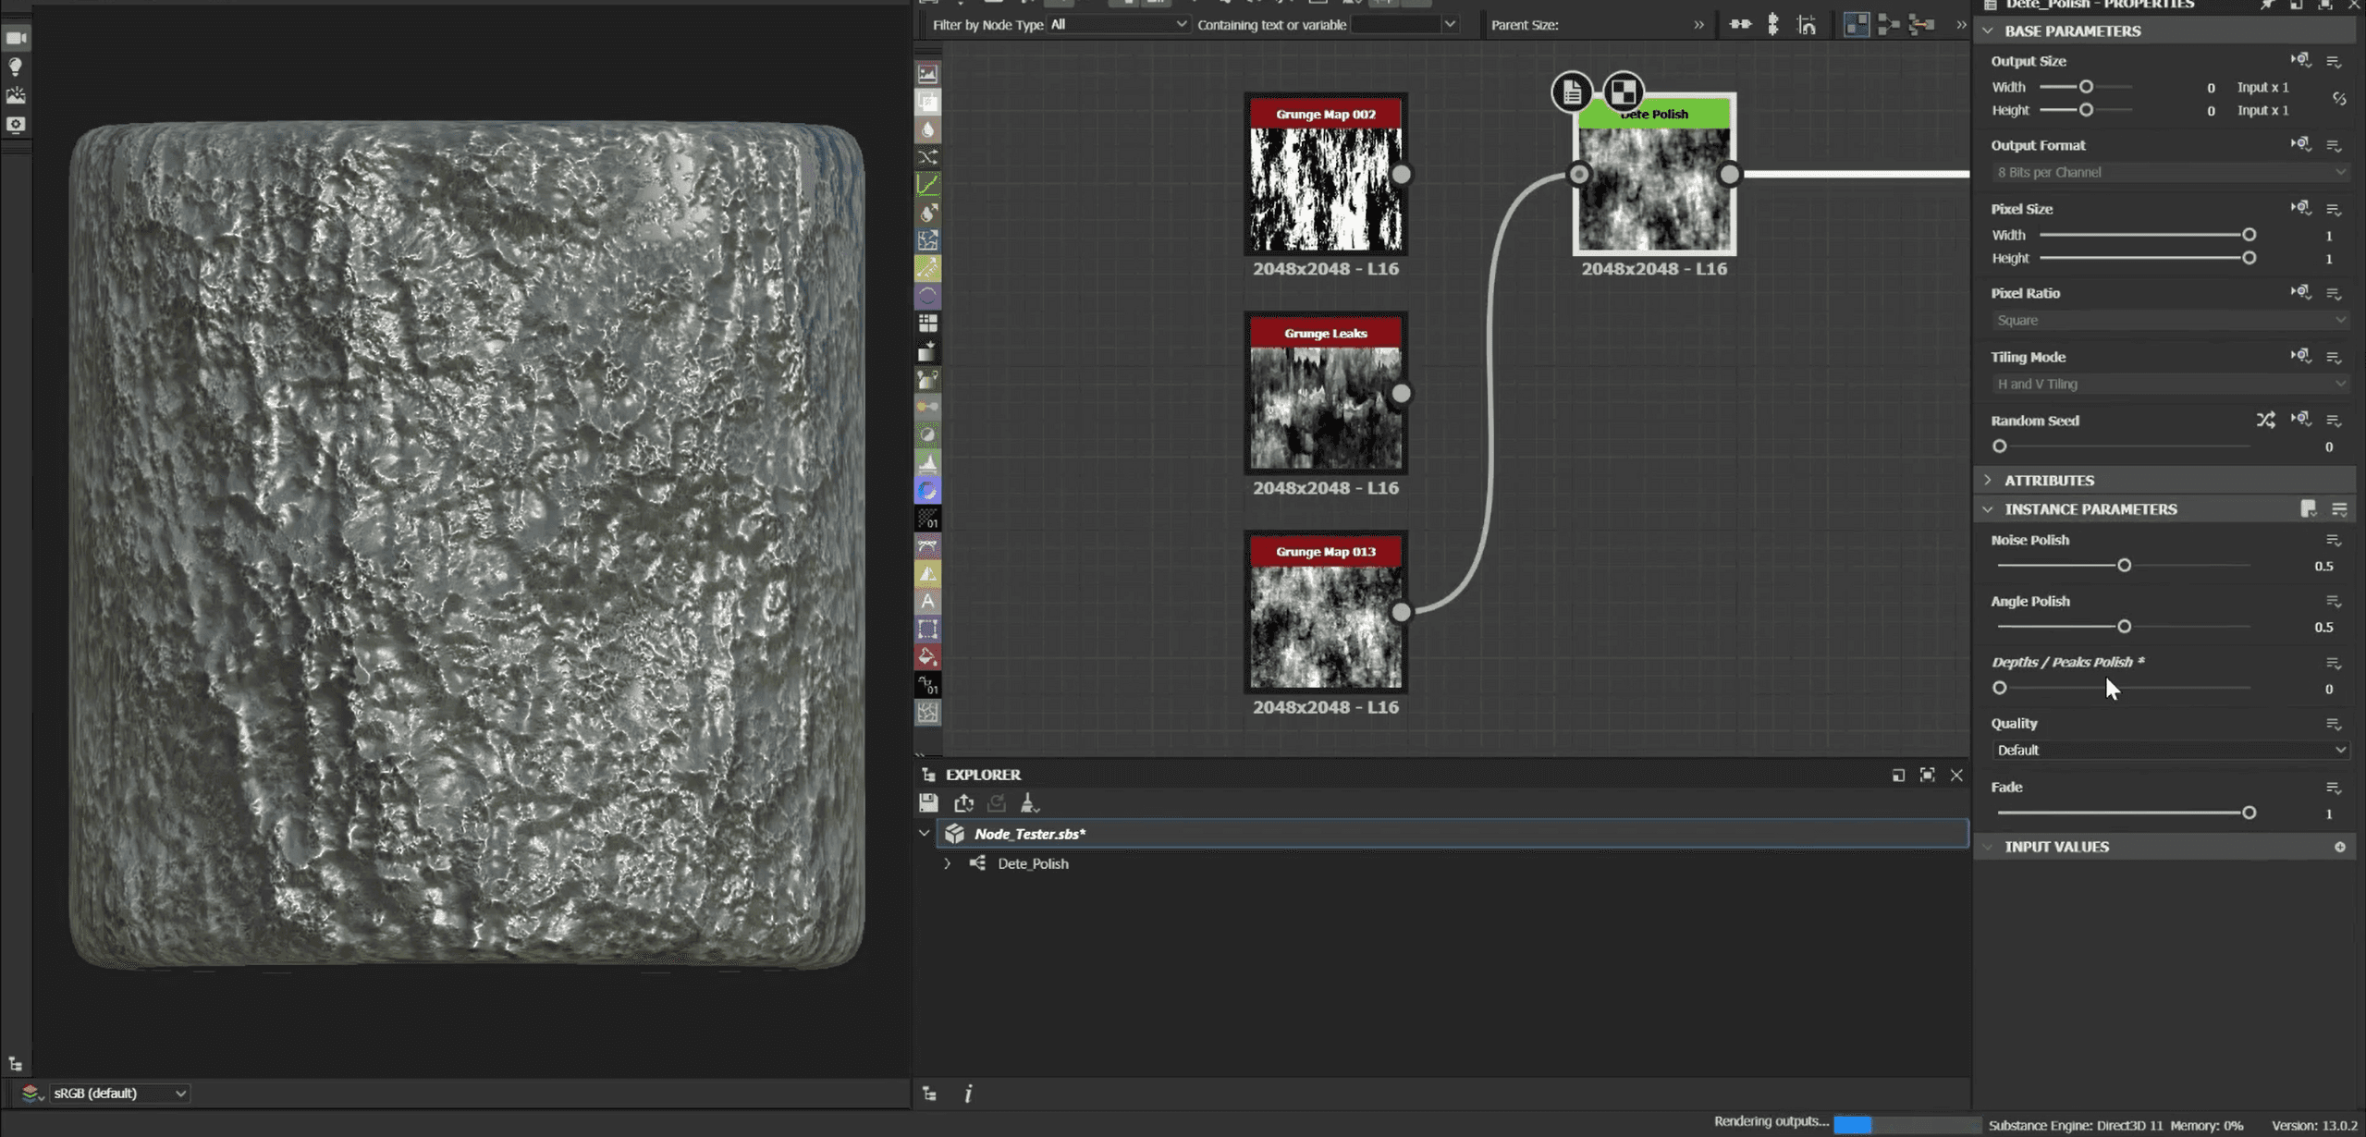Screen dimensions: 2366x1137
Task: Toggle the node display mode grid button
Action: tap(1856, 25)
